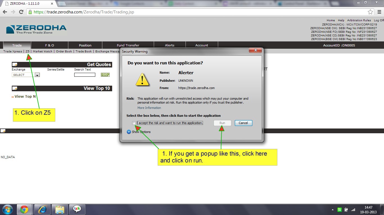Click the Help link at top right

point(341,20)
